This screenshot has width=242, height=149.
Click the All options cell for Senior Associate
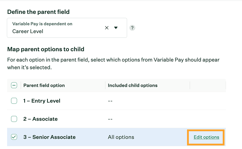121,137
